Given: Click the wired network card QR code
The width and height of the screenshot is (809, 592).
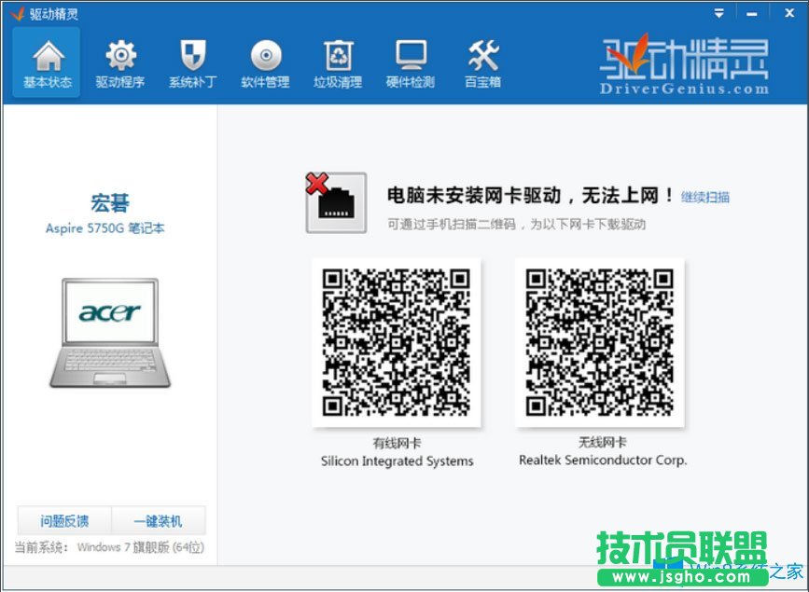Looking at the screenshot, I should 397,343.
